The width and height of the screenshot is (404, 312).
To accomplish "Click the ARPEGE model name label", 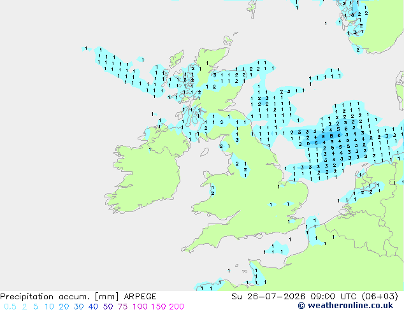I will (140, 297).
